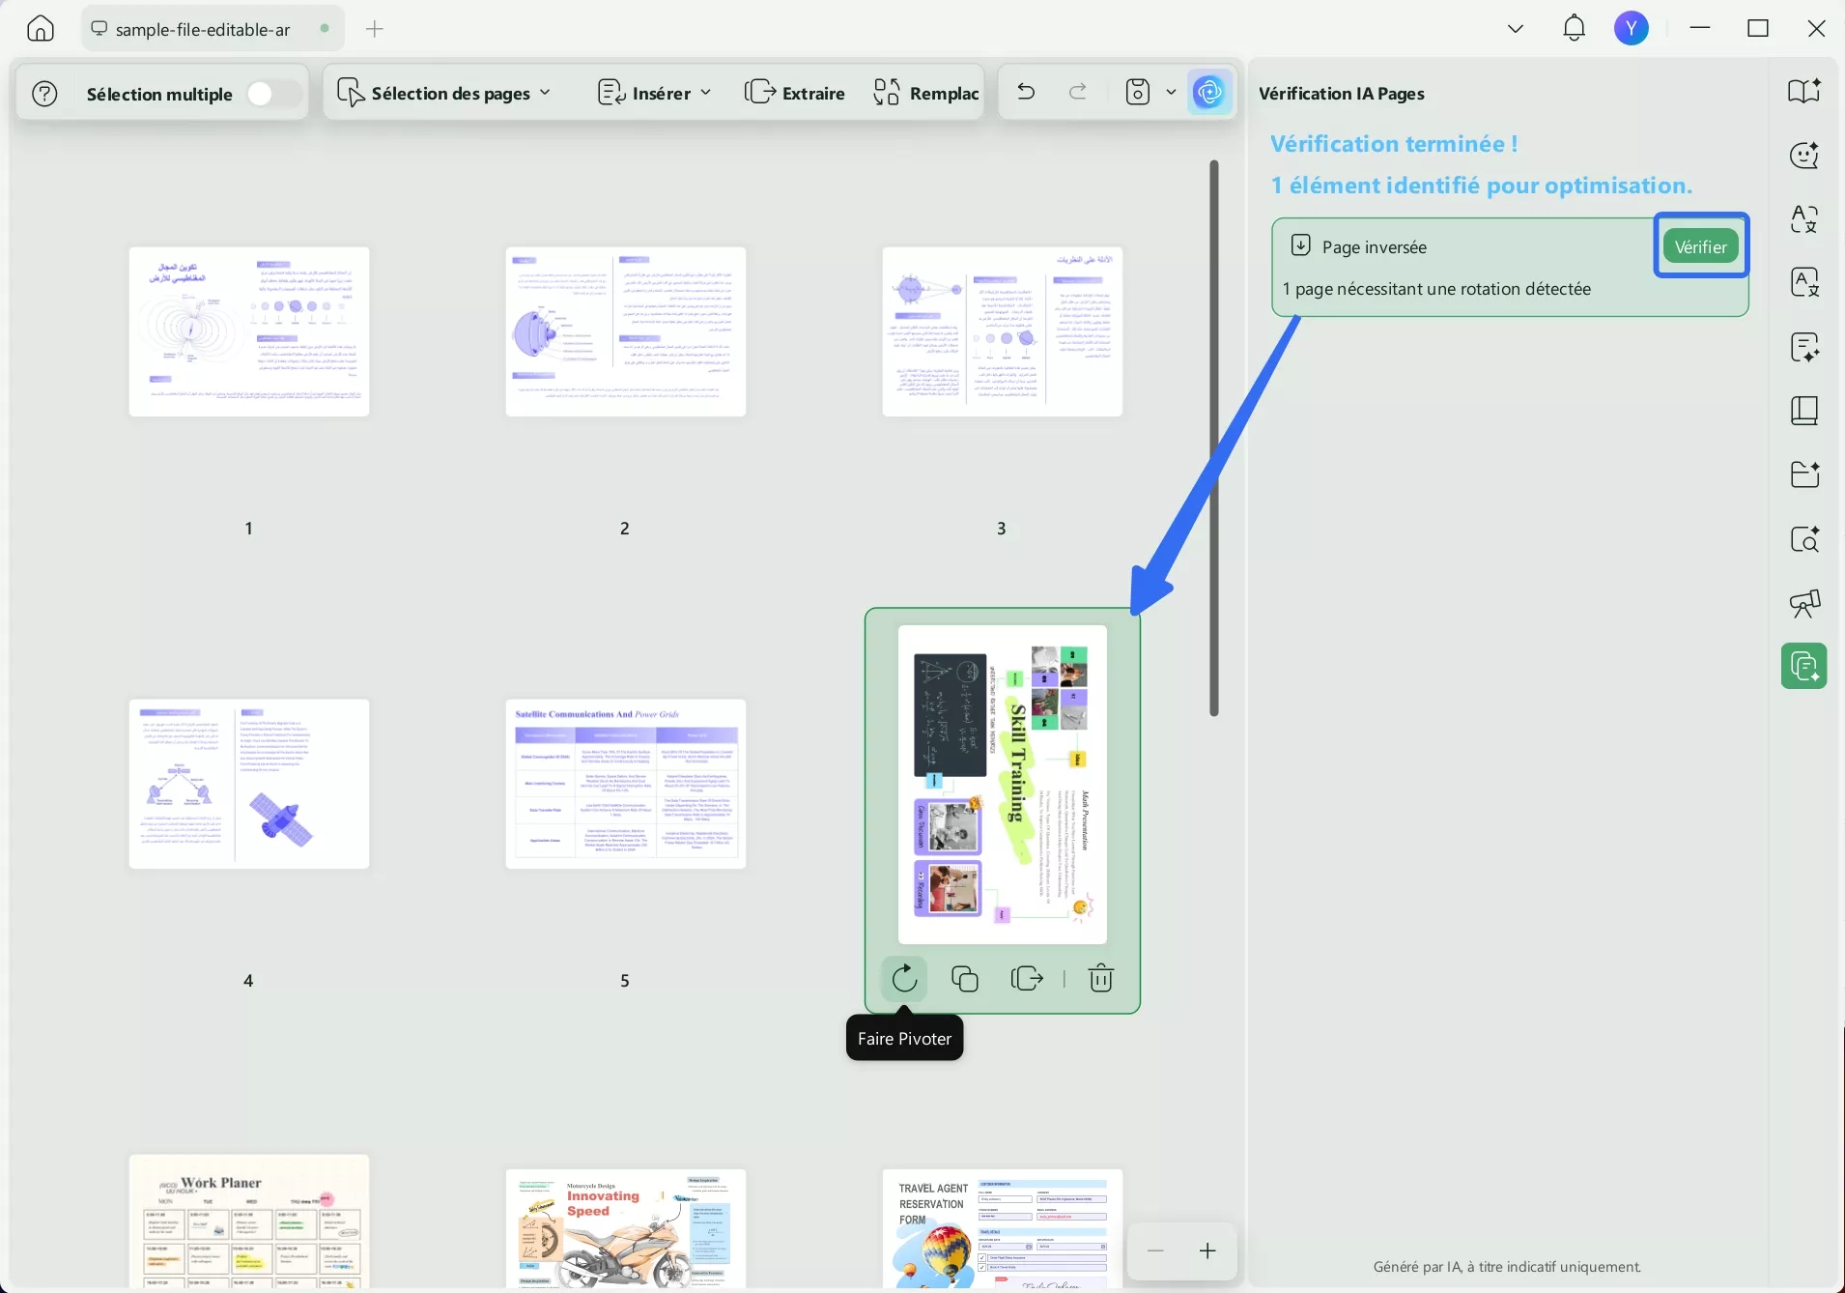Add a new tab with plus icon
The height and width of the screenshot is (1293, 1845).
(375, 29)
